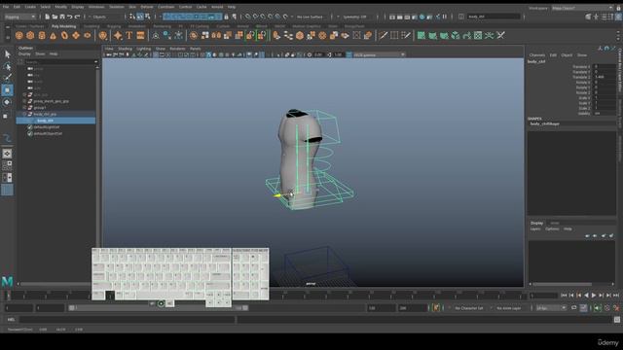Toggle the single-pane layout button in toolbox
623x350 pixels.
[x=7, y=154]
